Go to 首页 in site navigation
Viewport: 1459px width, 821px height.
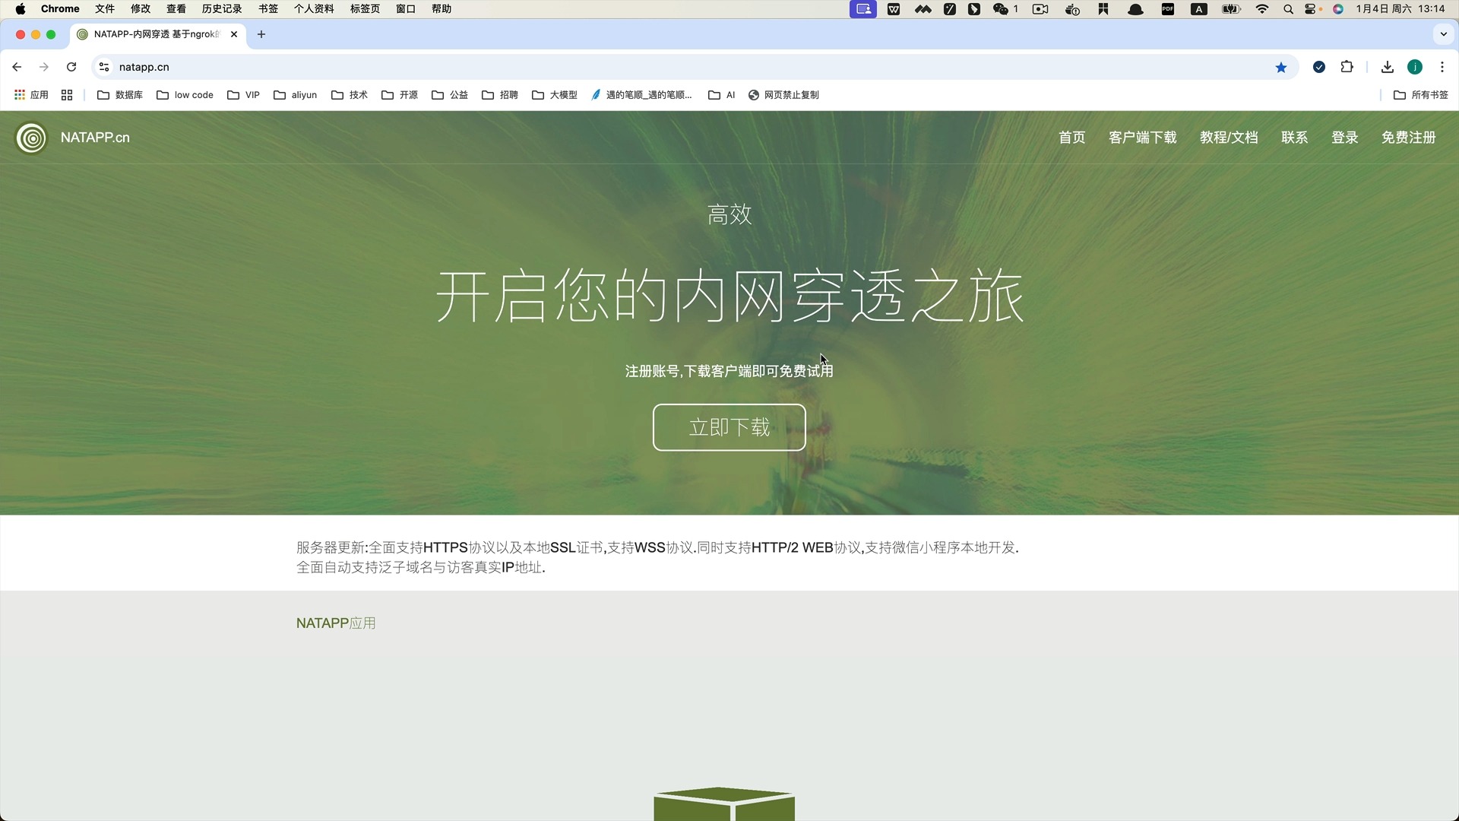coord(1072,138)
